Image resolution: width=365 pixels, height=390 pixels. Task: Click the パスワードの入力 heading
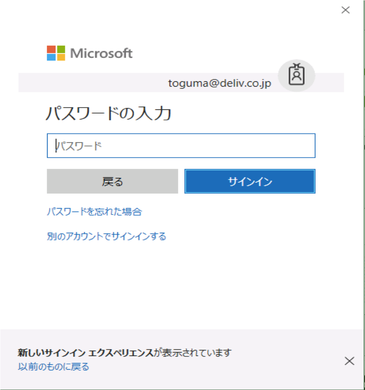108,114
